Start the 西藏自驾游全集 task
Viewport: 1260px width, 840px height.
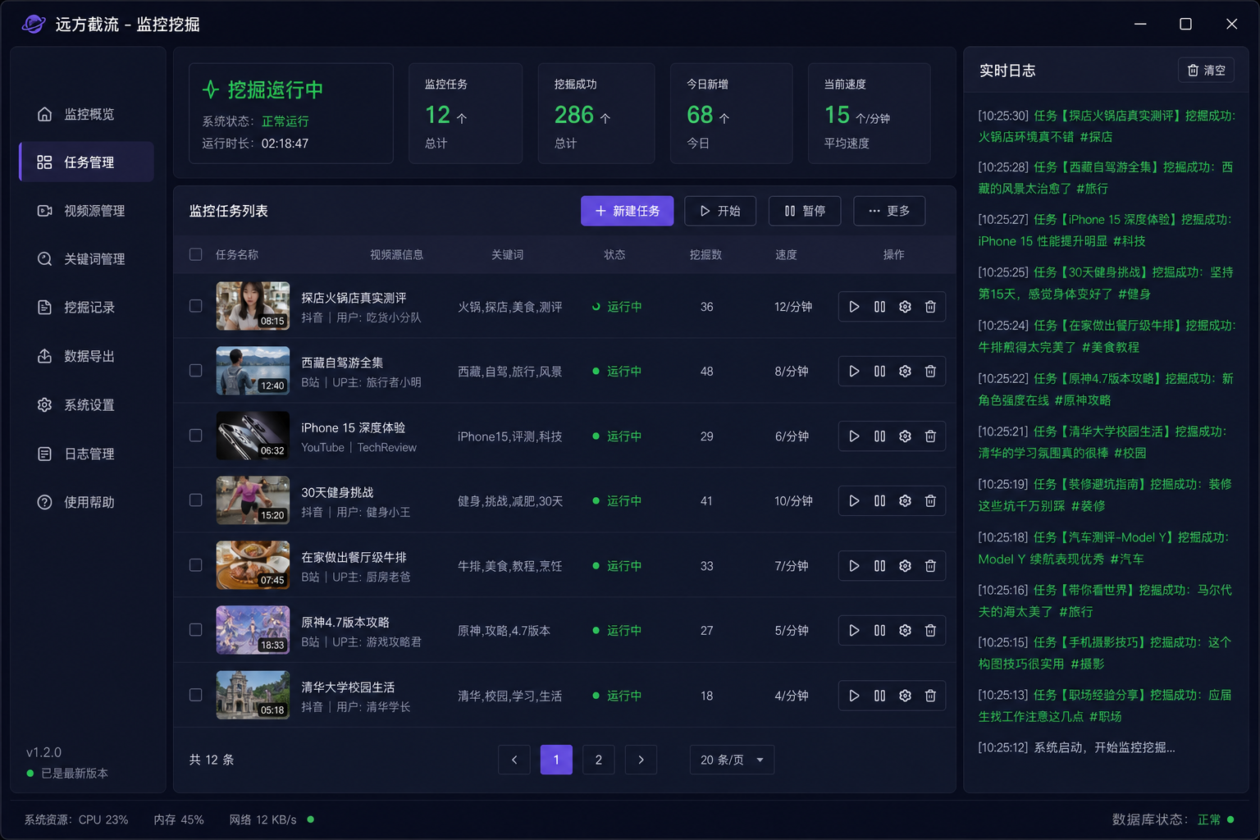[854, 372]
